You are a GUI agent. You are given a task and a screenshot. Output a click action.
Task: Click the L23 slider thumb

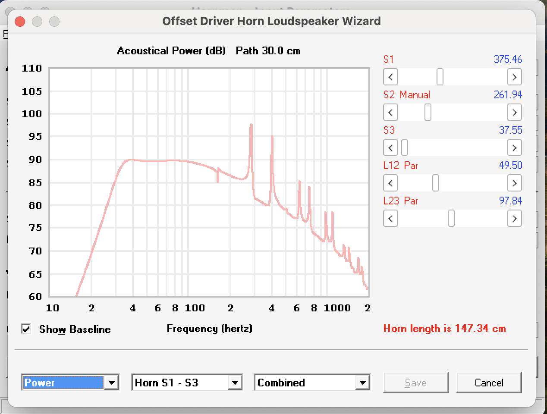(451, 219)
